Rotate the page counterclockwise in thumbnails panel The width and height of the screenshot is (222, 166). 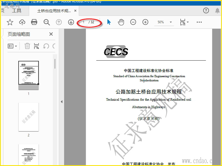[46, 46]
